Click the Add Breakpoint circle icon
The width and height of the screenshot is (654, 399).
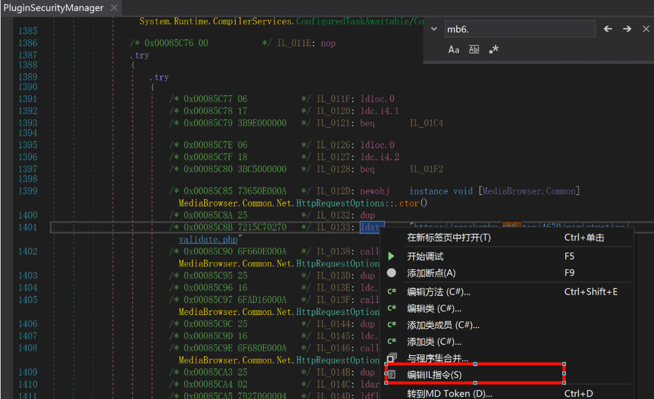pyautogui.click(x=391, y=273)
